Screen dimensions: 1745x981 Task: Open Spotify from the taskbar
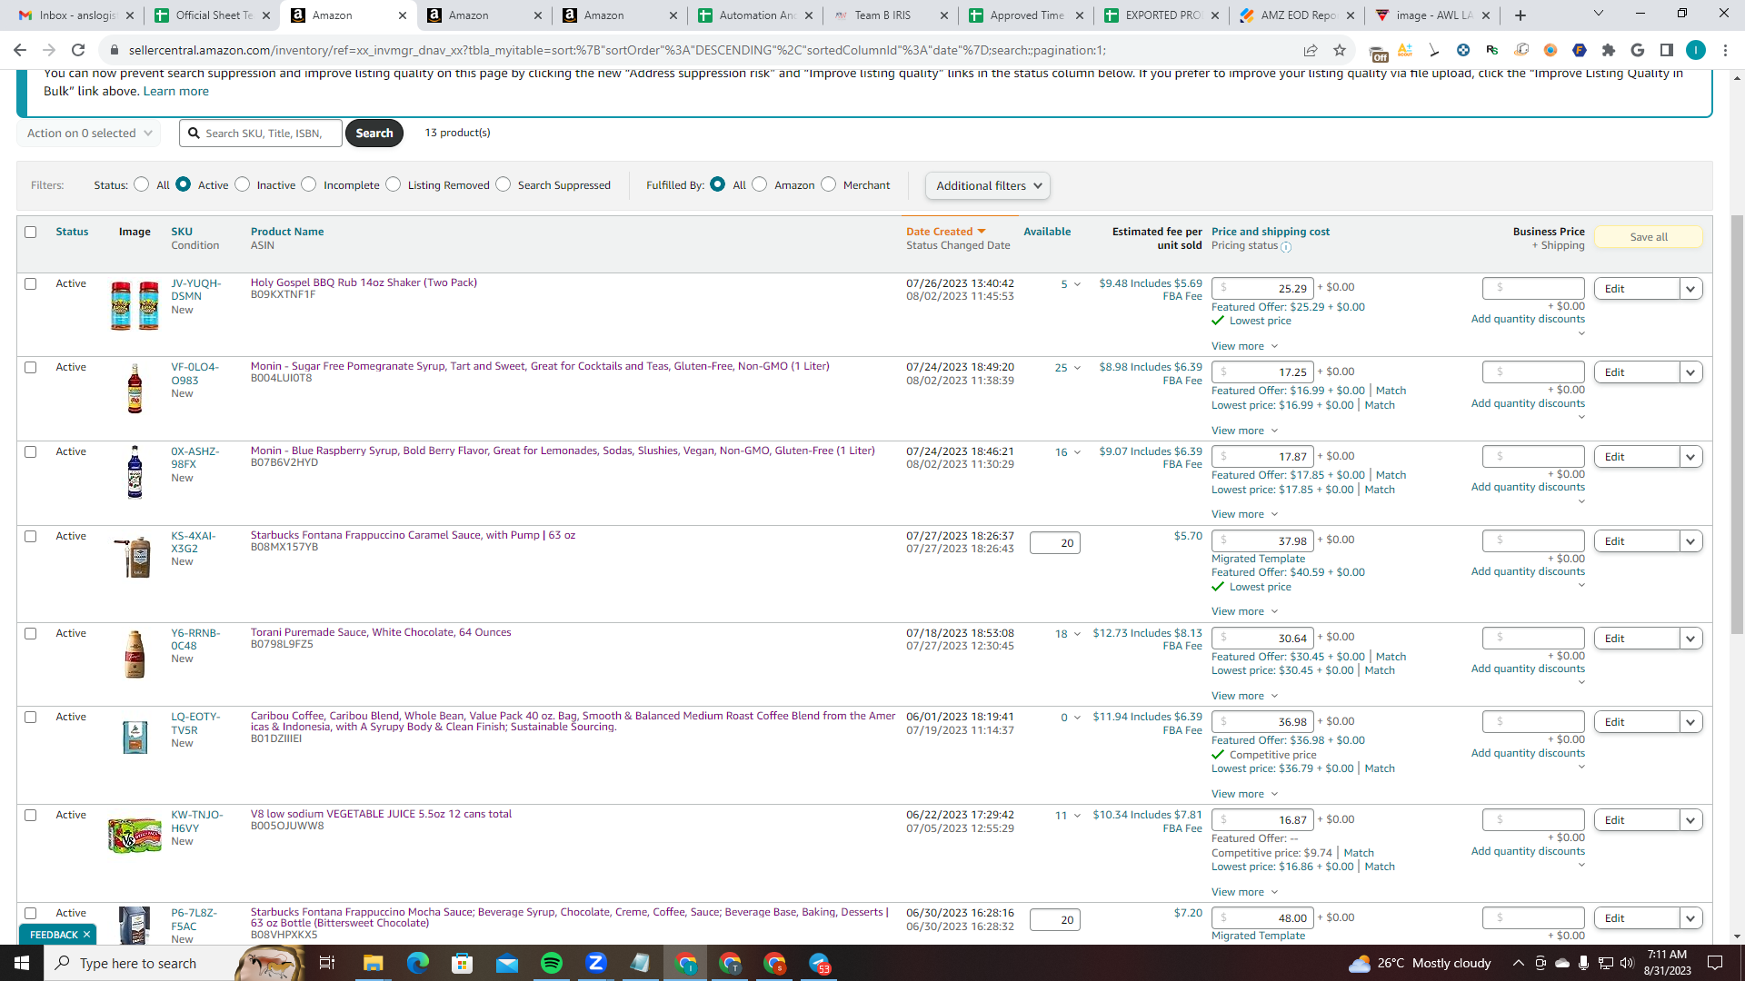[552, 963]
